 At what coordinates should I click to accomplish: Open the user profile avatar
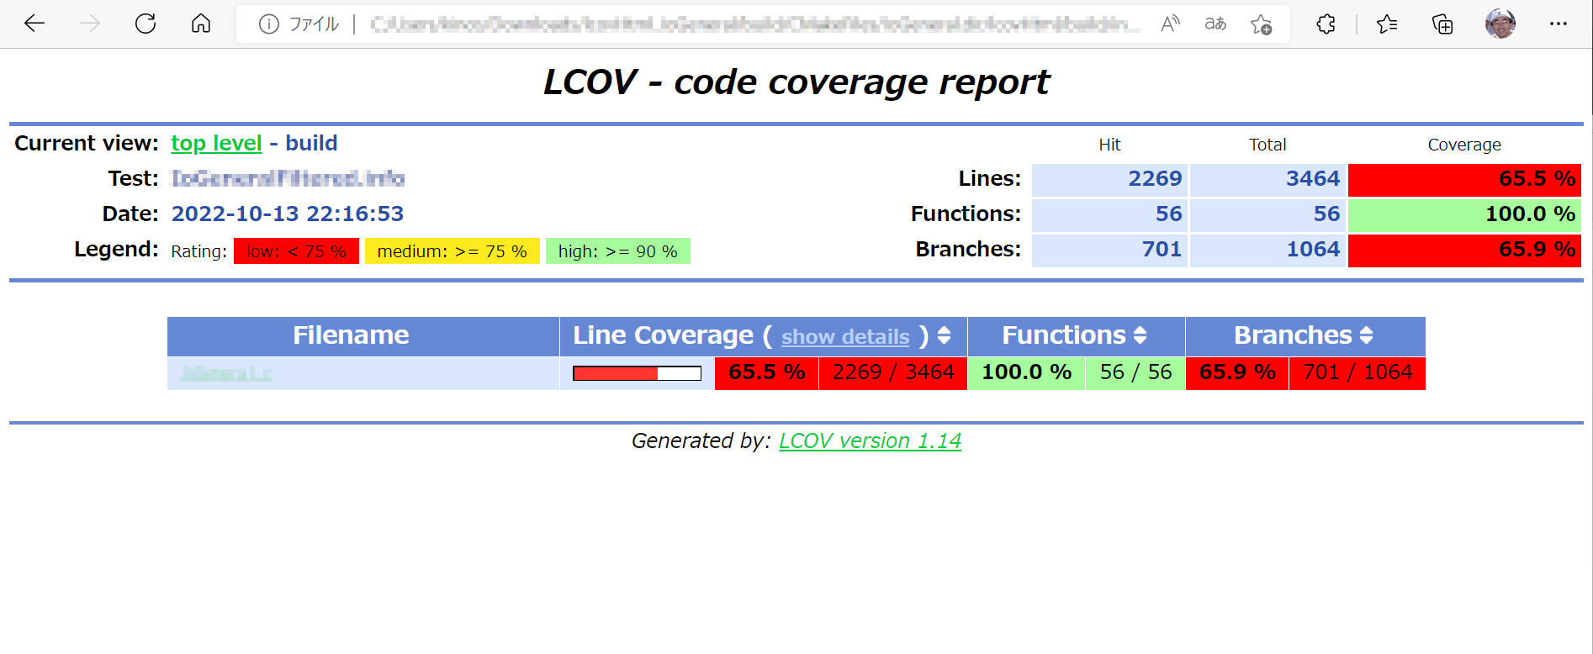[1500, 24]
